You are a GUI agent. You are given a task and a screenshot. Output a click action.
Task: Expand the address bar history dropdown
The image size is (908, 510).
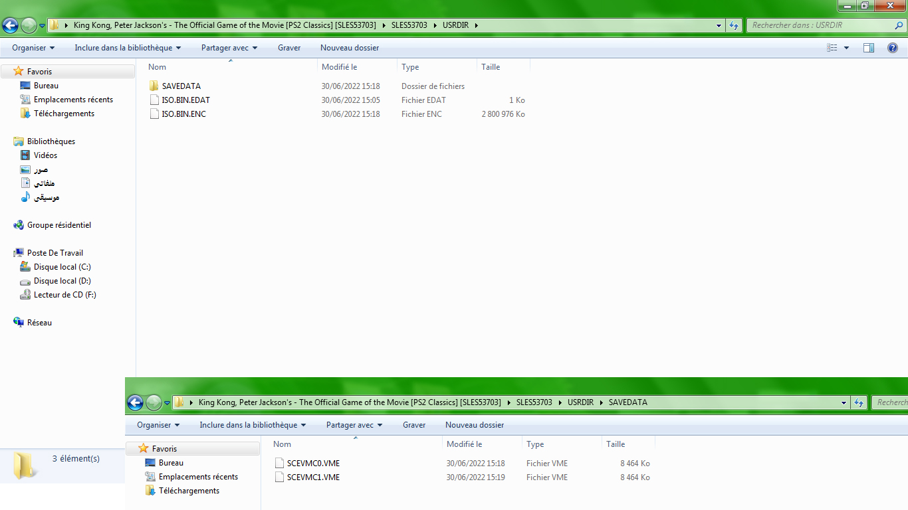coord(719,26)
